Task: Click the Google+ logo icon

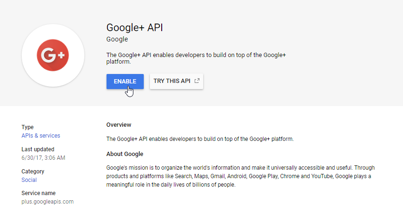Action: pyautogui.click(x=53, y=55)
